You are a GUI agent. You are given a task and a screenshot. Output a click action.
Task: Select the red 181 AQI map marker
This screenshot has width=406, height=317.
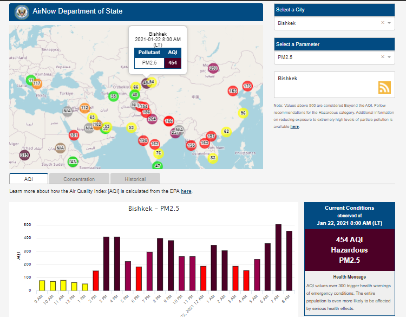(74, 135)
